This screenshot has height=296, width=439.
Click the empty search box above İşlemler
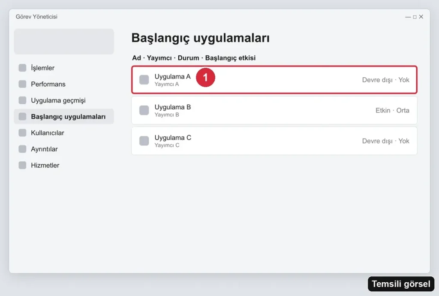[x=64, y=42]
